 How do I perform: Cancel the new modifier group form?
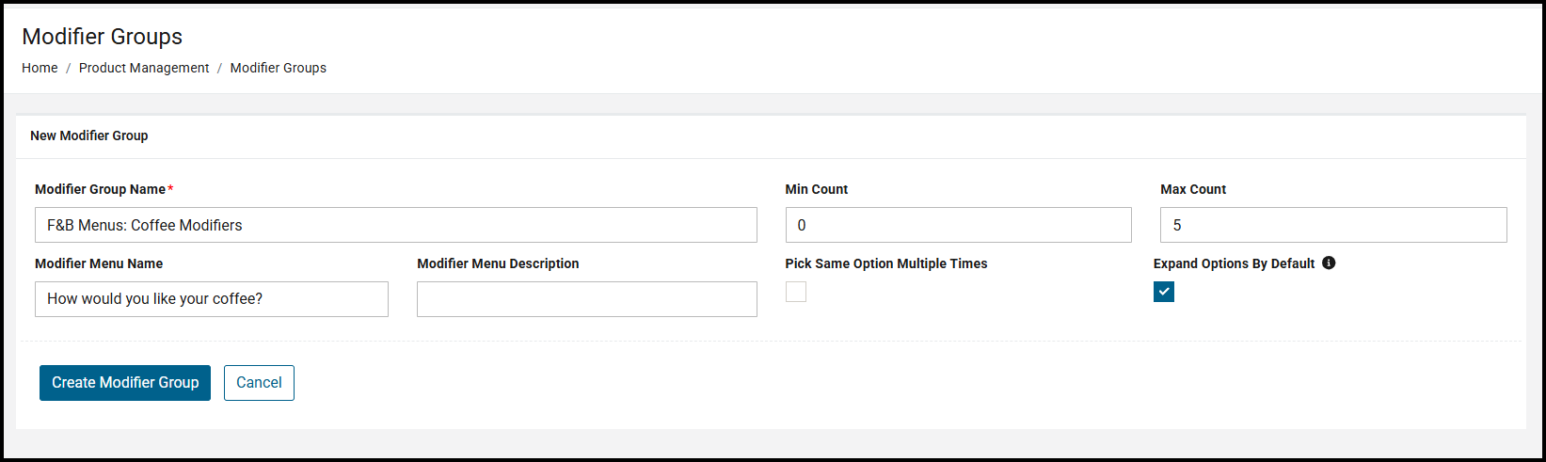pyautogui.click(x=259, y=383)
